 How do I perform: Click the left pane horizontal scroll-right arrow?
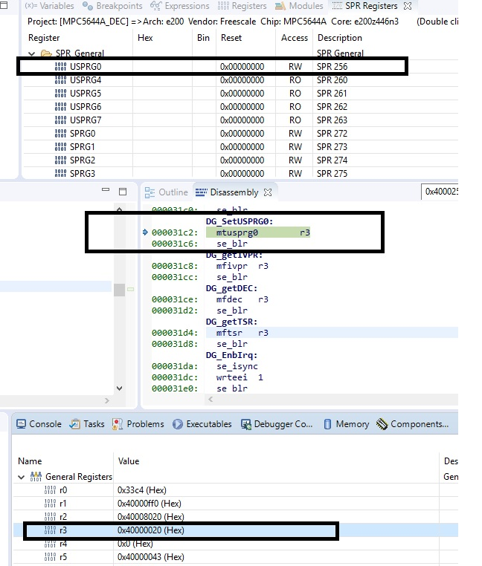106,400
